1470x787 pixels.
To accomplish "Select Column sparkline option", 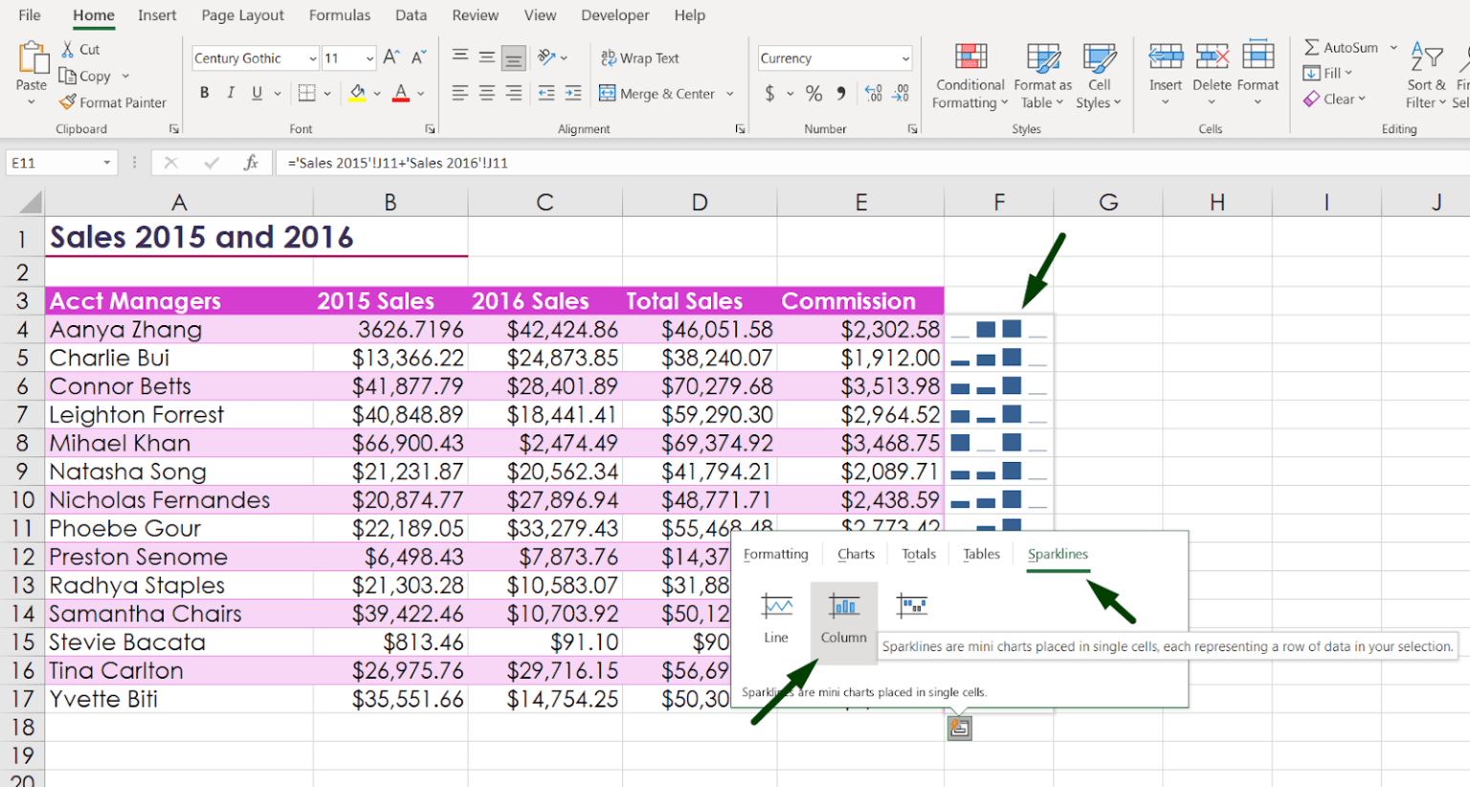I will pyautogui.click(x=843, y=617).
